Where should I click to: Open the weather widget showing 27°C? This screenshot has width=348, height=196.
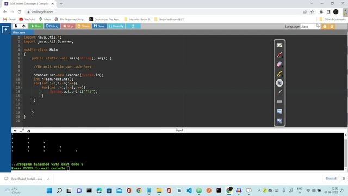13,191
